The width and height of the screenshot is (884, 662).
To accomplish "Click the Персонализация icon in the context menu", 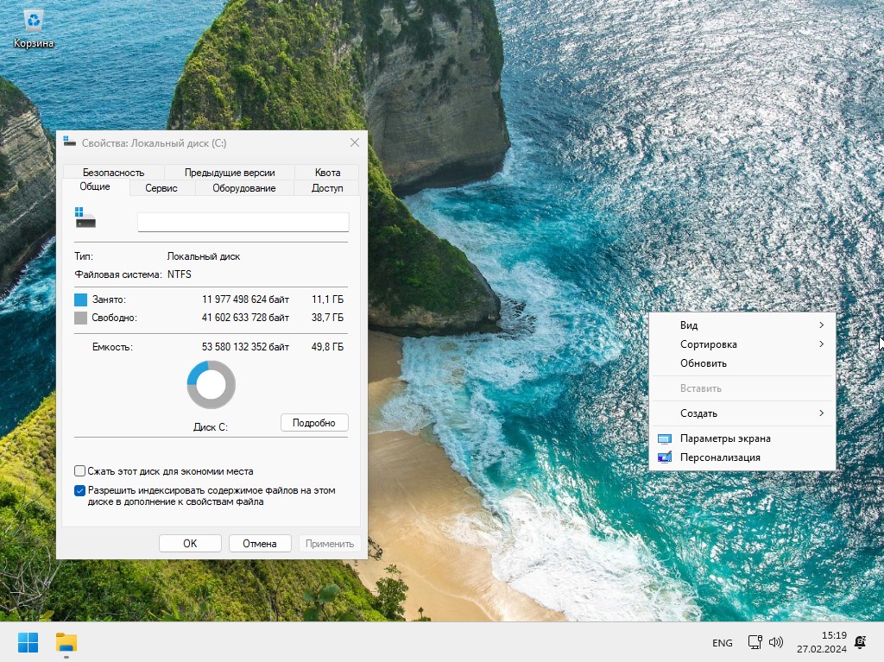I will (x=665, y=457).
